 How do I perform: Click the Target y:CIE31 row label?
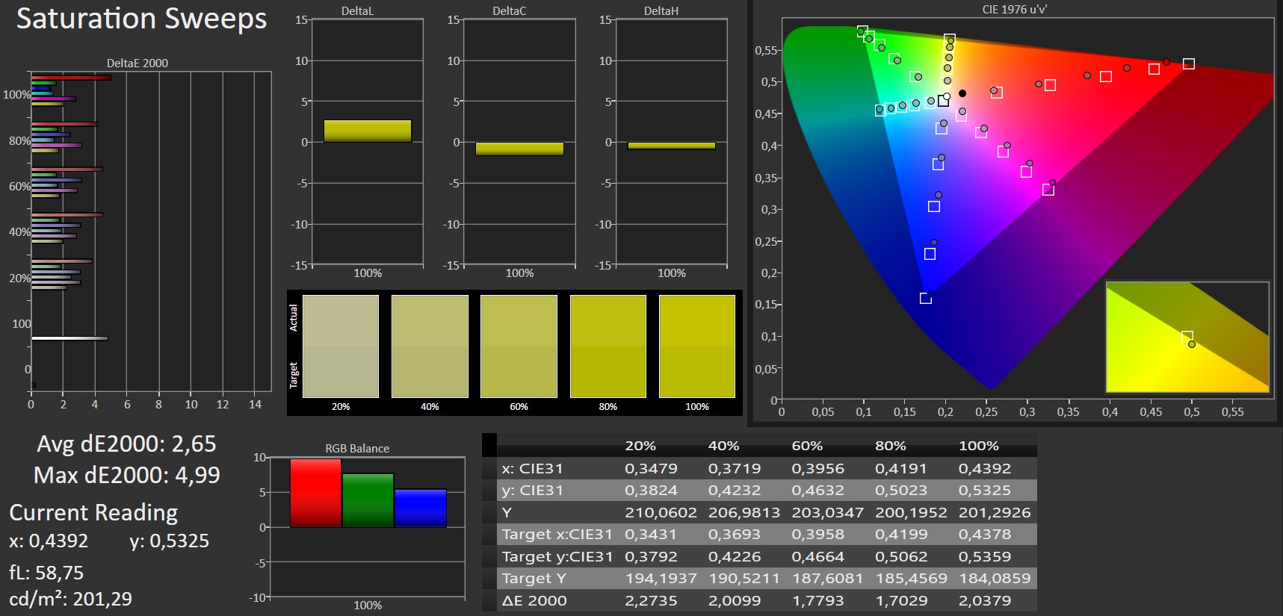tap(557, 557)
